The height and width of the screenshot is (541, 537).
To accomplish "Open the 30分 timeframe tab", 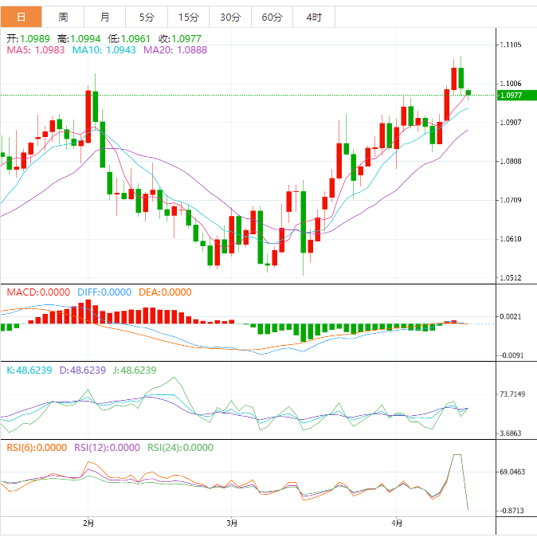I will click(229, 17).
